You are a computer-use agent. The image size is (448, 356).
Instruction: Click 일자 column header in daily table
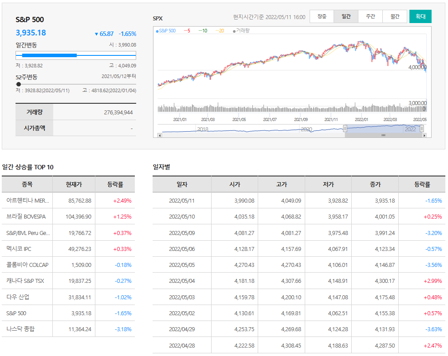[x=182, y=184]
